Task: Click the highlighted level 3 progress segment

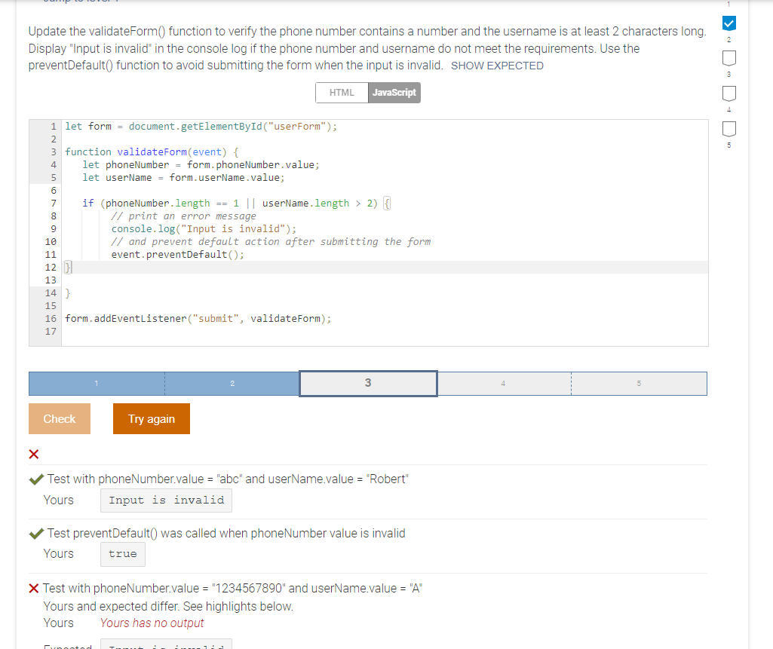Action: pos(367,383)
